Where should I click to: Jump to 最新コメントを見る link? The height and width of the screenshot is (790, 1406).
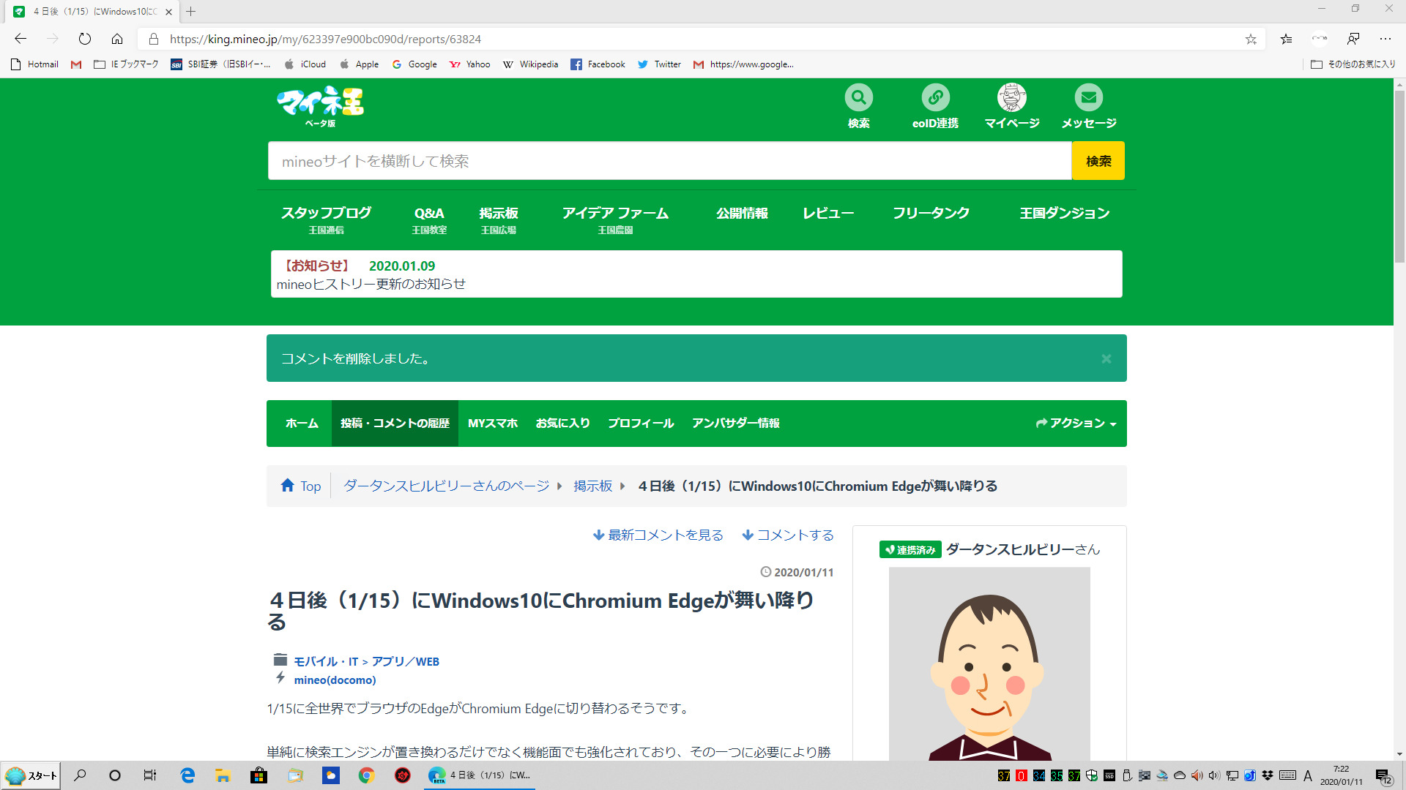pos(658,535)
